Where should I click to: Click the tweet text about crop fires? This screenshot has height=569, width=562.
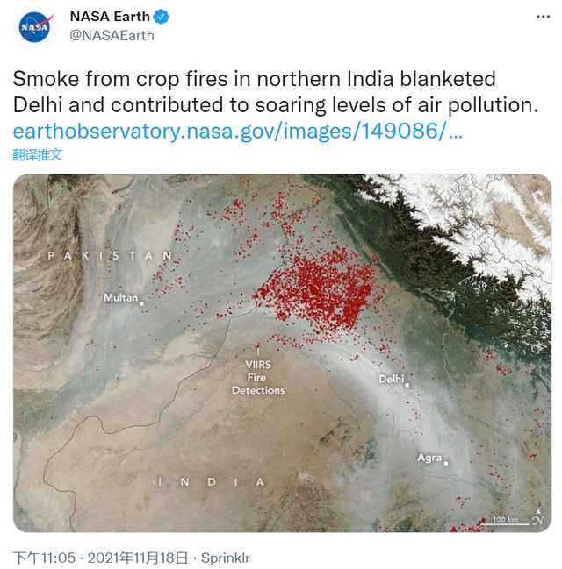[275, 92]
